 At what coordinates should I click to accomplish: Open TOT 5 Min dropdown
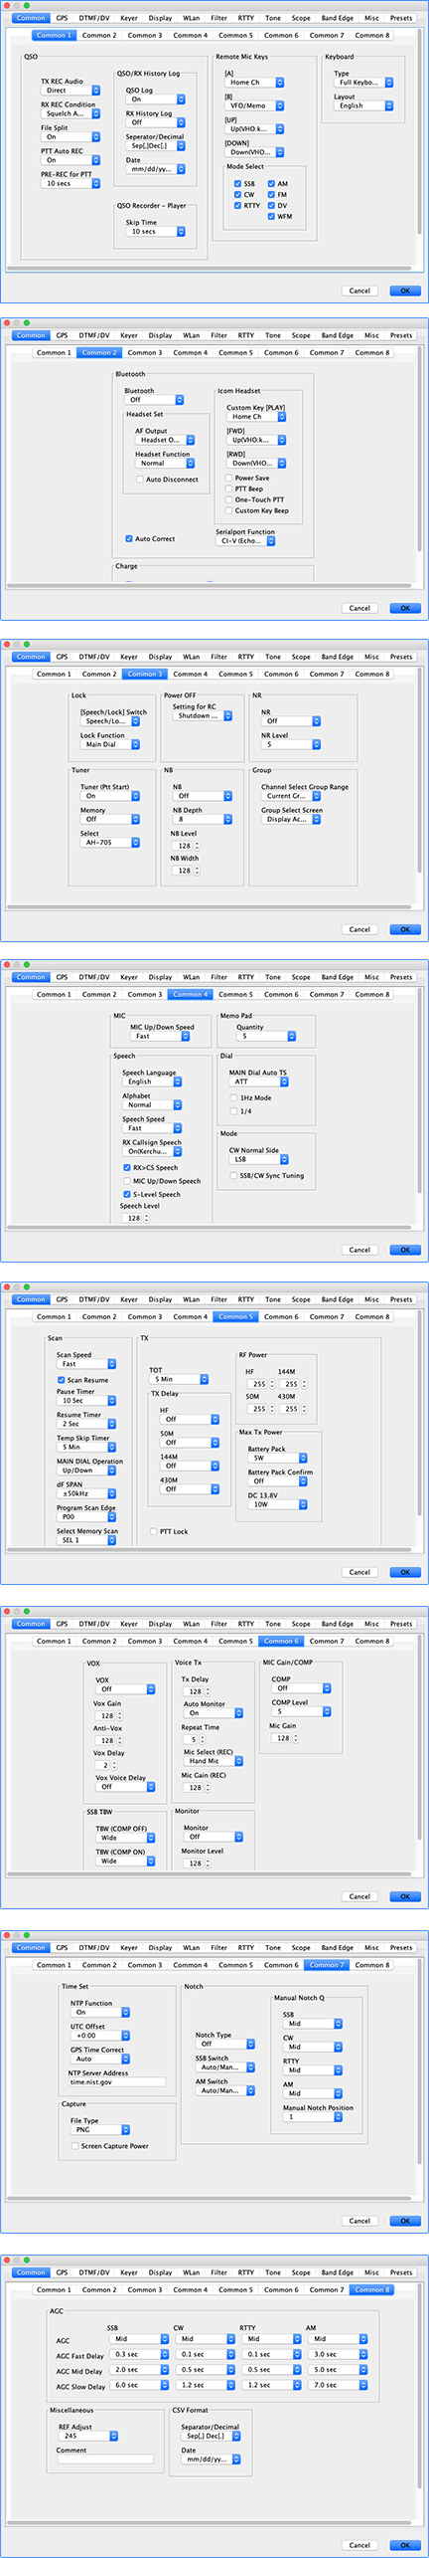(x=179, y=1379)
